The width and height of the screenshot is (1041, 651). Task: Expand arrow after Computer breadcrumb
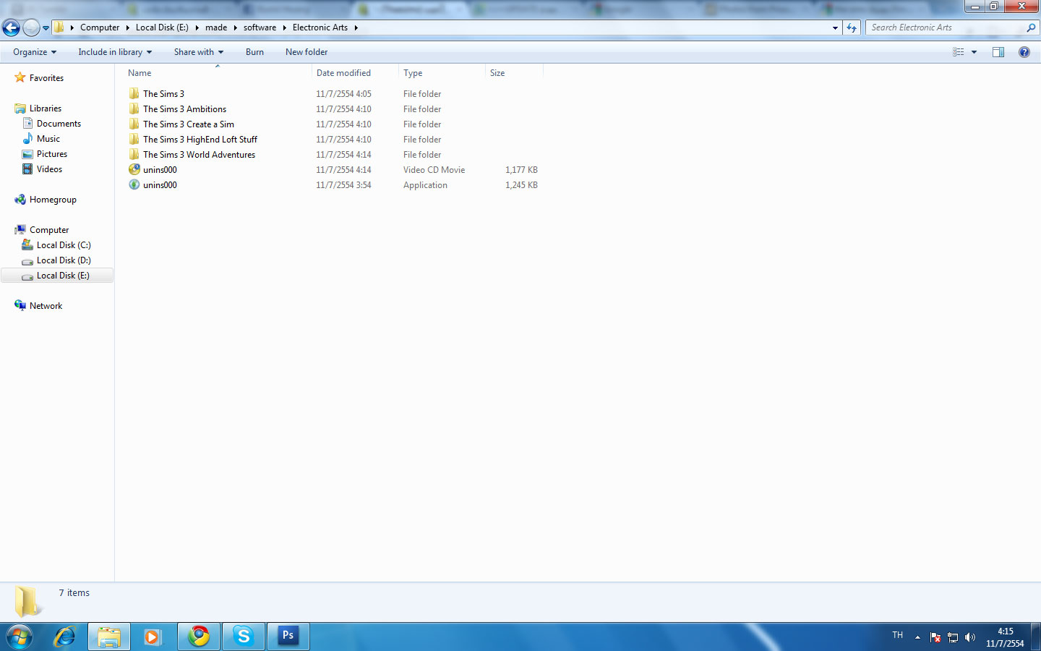tap(127, 27)
